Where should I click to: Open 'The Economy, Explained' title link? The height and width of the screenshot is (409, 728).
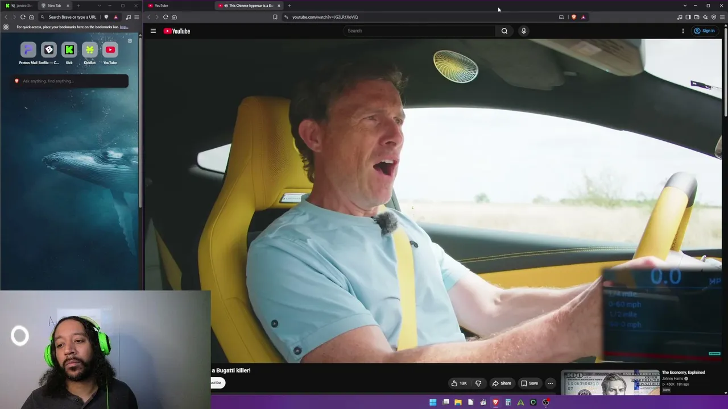684,373
